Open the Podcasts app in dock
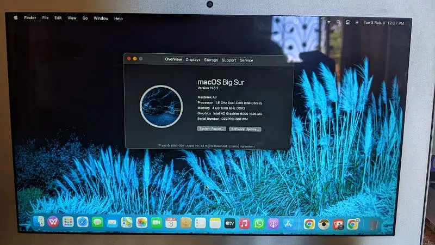Viewport: 435px width, 245px height. click(x=274, y=223)
